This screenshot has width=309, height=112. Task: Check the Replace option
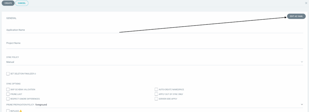click(8, 111)
